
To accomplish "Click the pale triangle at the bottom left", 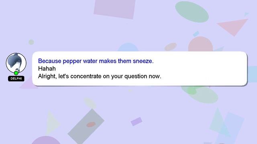I will click(53, 122).
